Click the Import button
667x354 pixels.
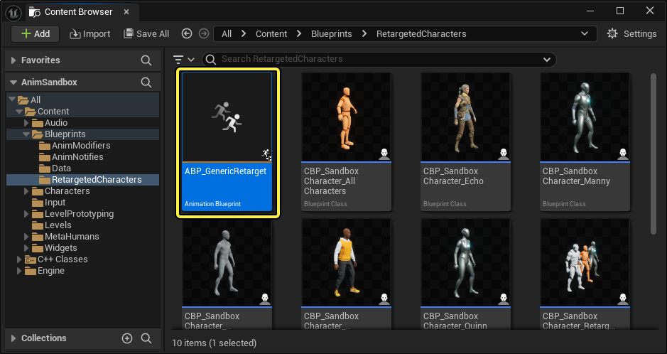(x=90, y=33)
